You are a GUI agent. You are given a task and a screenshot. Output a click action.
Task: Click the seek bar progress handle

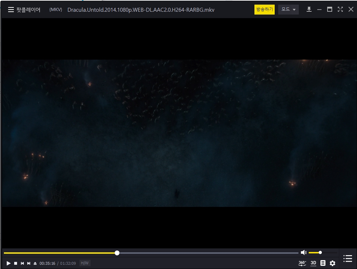(x=117, y=253)
